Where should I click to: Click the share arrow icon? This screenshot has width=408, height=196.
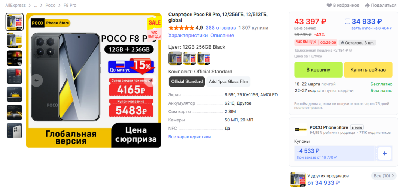[367, 6]
